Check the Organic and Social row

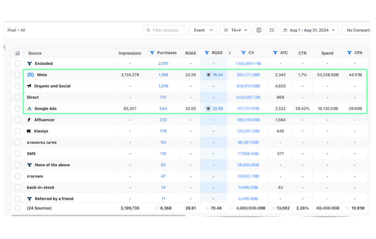(18, 86)
